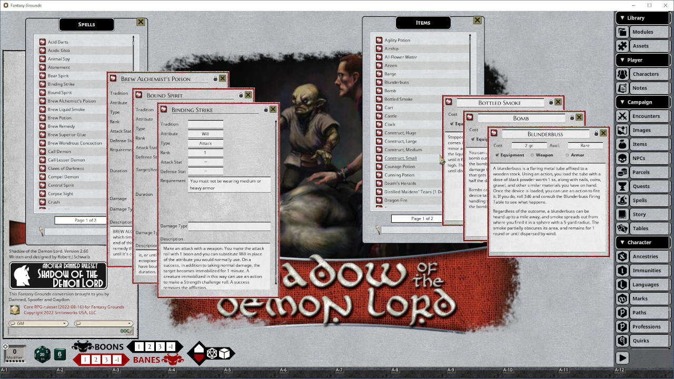Select the d6 die icon
674x379 pixels.
click(60, 354)
